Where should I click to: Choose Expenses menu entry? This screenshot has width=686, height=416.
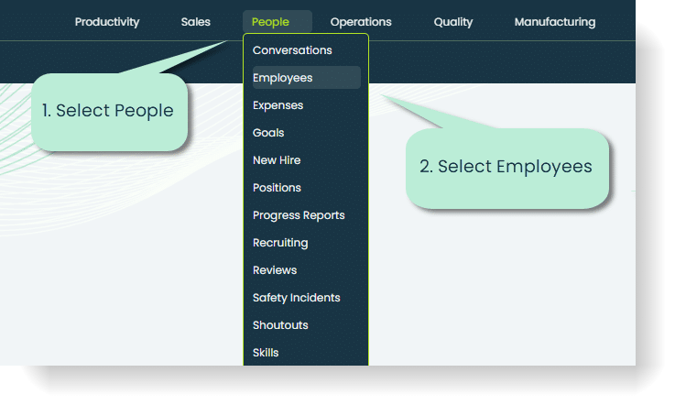pyautogui.click(x=278, y=105)
